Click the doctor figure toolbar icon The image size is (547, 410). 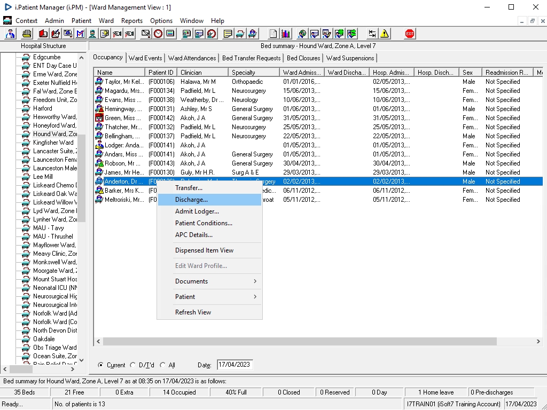[11, 34]
